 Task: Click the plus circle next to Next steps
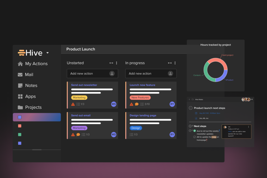[190, 126]
